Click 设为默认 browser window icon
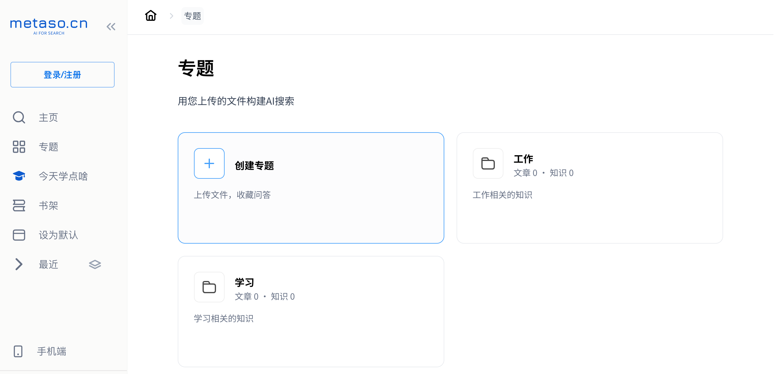The width and height of the screenshot is (774, 374). (x=19, y=235)
